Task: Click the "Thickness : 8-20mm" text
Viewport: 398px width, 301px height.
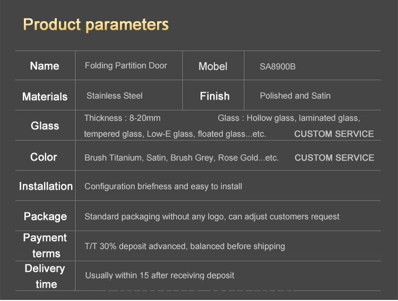Action: click(x=122, y=118)
